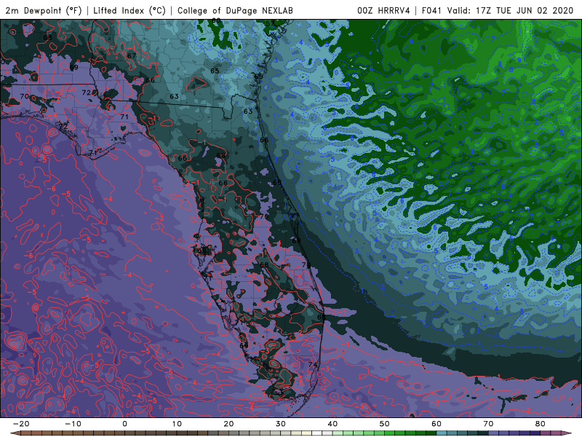
Task: Click the '30' color bar label
Action: (x=281, y=424)
